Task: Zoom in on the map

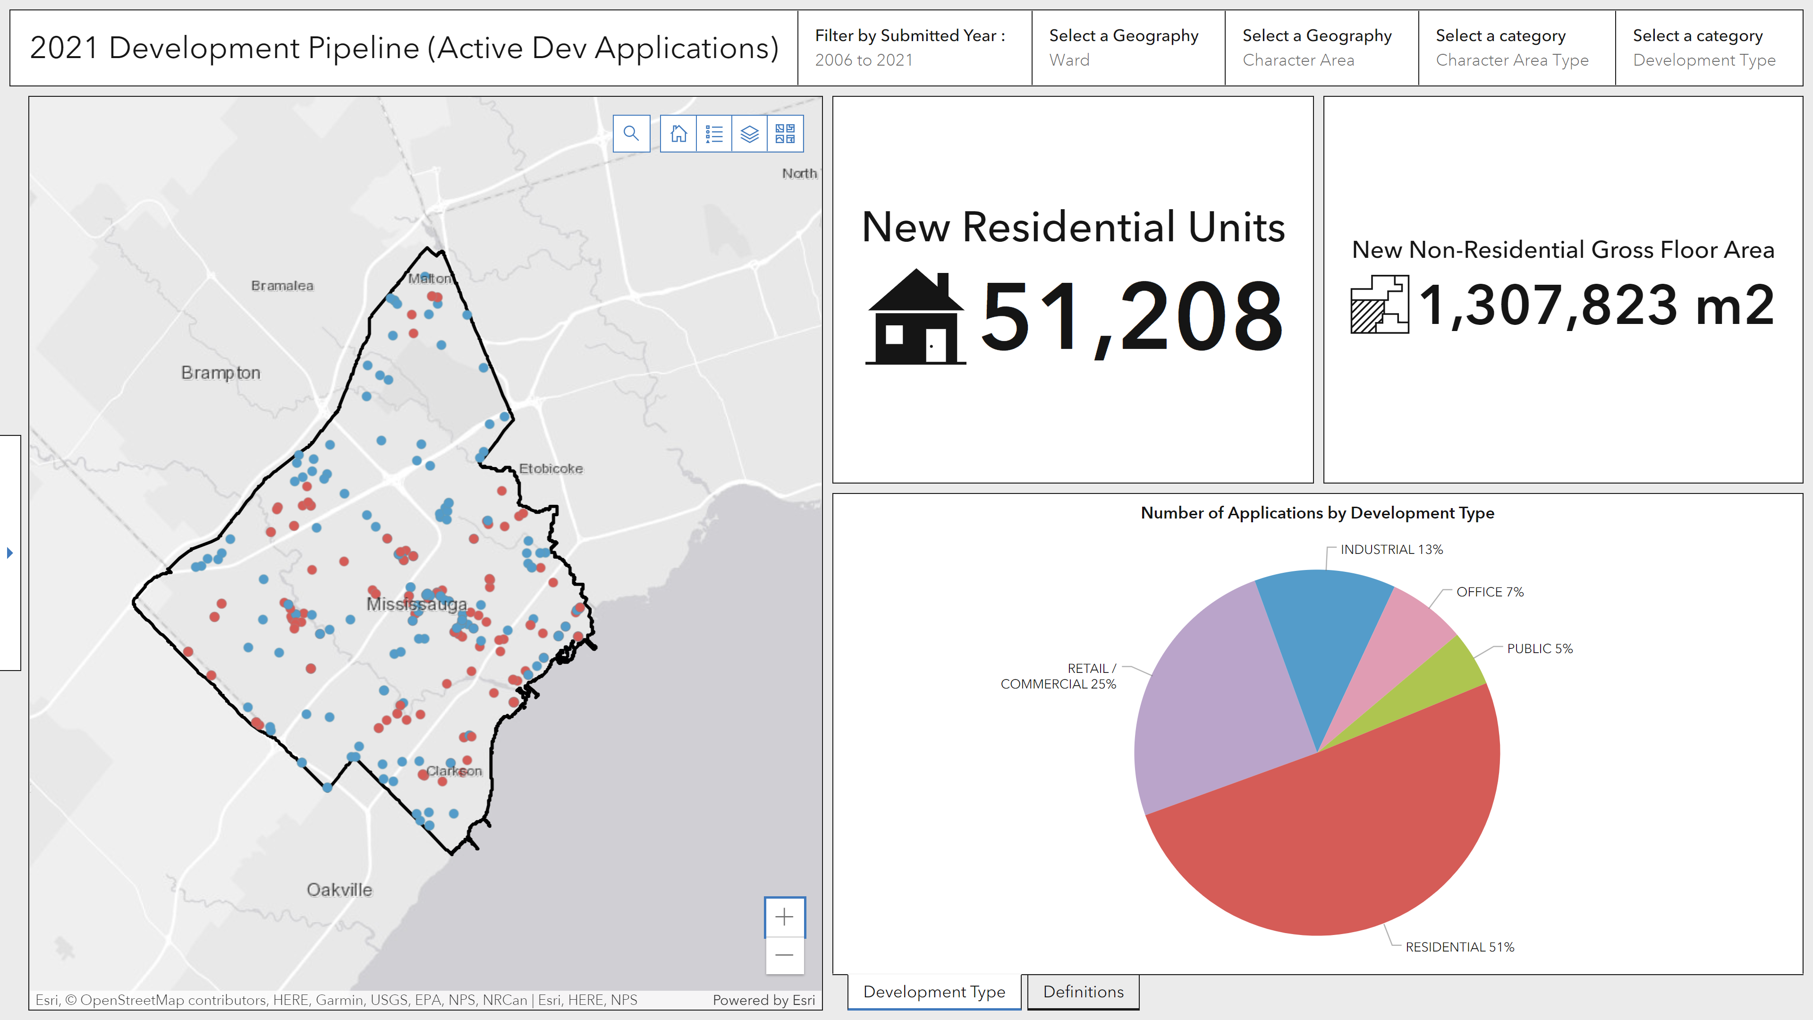Action: coord(784,917)
